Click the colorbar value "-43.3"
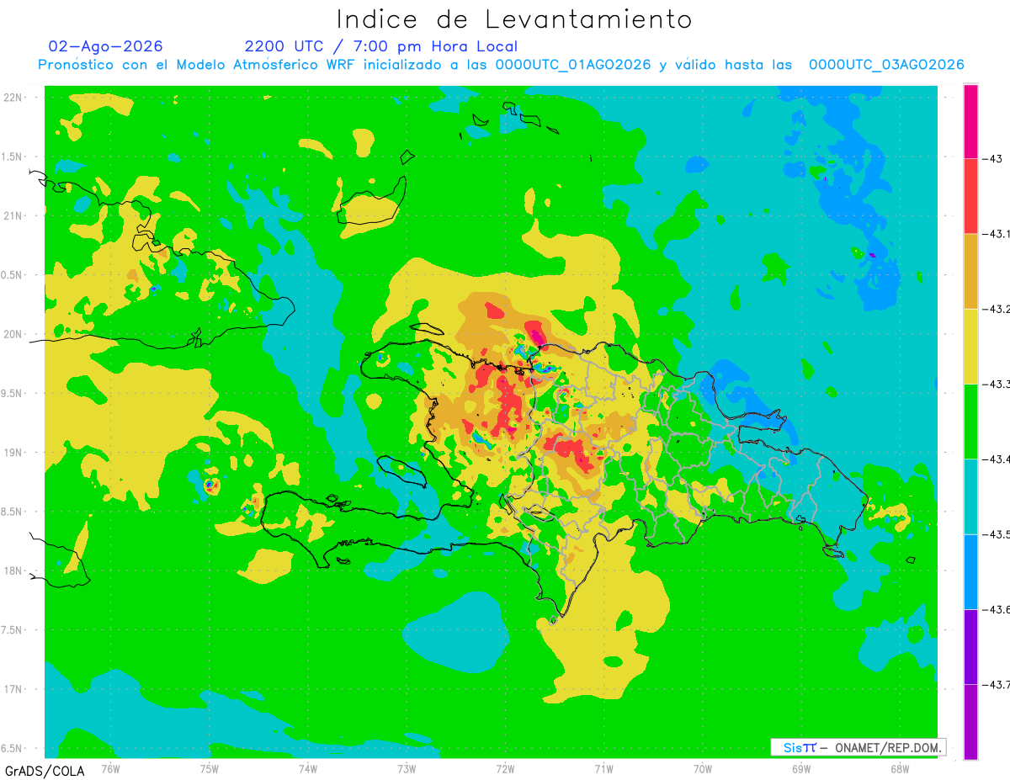The width and height of the screenshot is (1010, 780). point(996,384)
